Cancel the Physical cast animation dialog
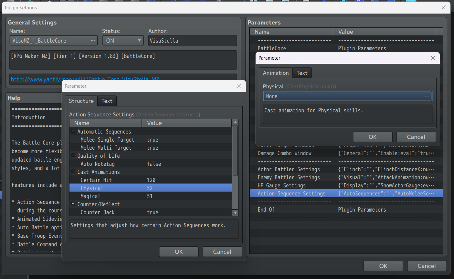The width and height of the screenshot is (454, 279). click(x=416, y=137)
